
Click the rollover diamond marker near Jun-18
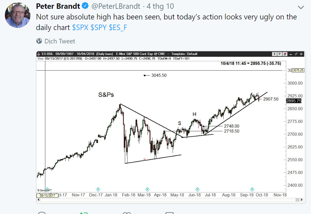click(x=197, y=189)
